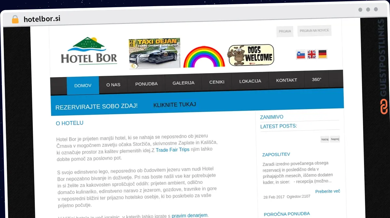This screenshot has width=390, height=218.
Task: Click the O HOTELU heading
Action: [70, 123]
